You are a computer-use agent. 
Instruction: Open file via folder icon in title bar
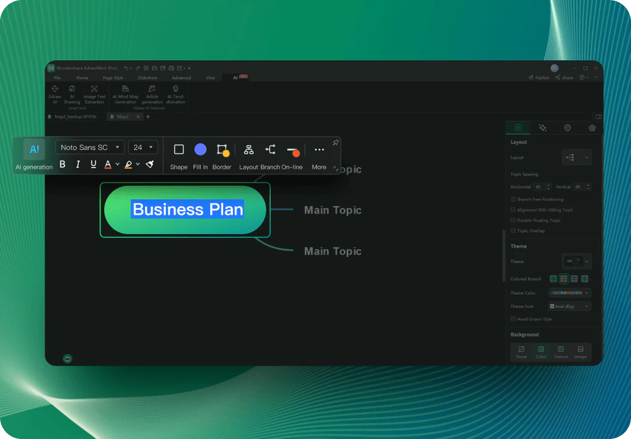tap(154, 68)
